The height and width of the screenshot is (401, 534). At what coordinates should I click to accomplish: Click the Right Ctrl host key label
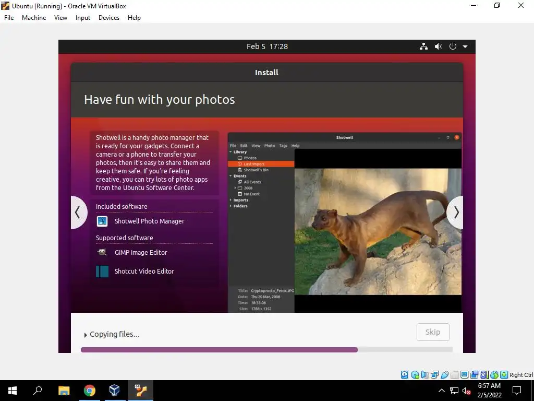coord(521,375)
